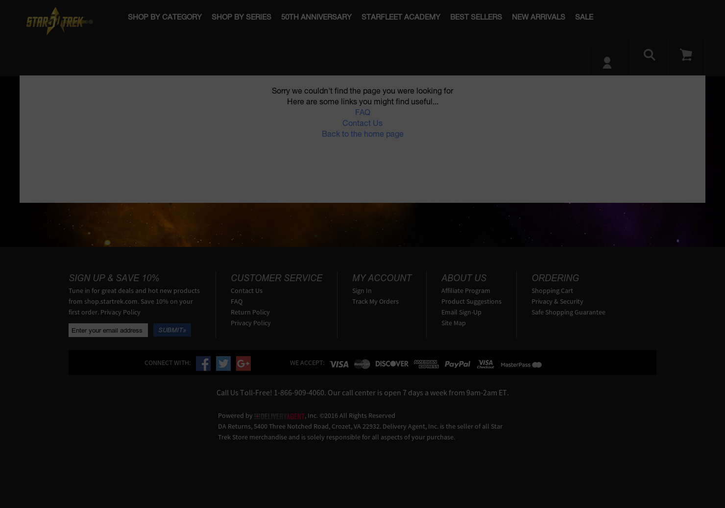Open the Twitter social icon
This screenshot has height=508, width=725.
(x=223, y=363)
